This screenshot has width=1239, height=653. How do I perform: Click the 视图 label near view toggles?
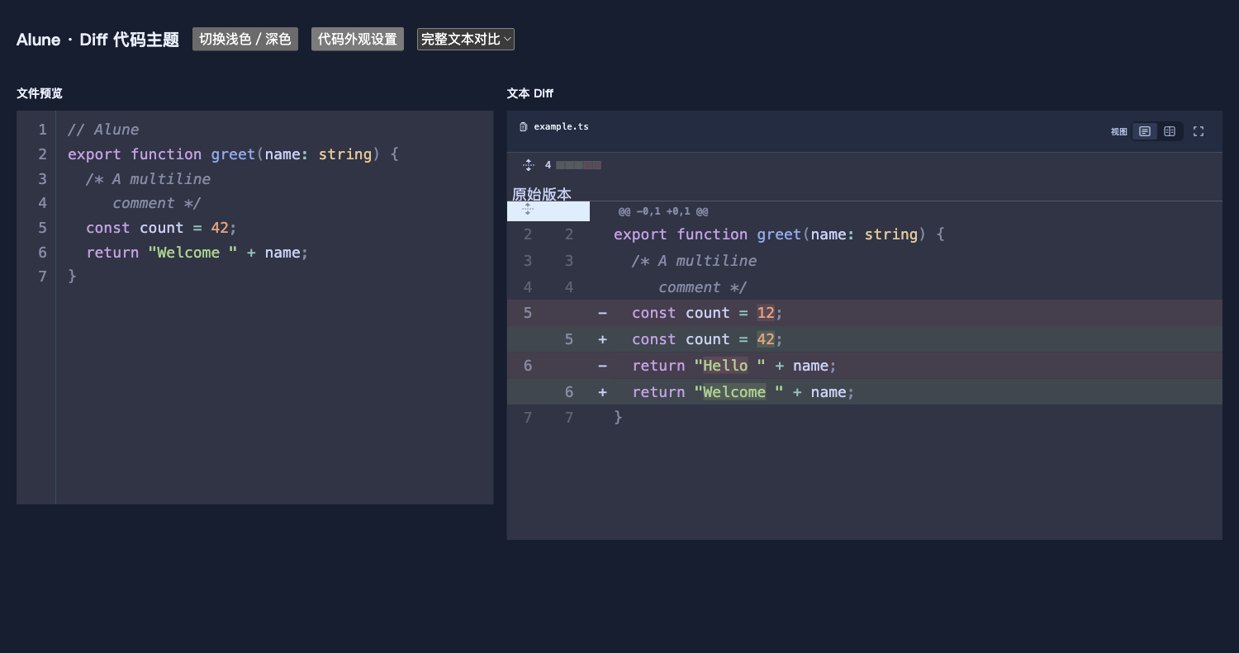coord(1119,132)
